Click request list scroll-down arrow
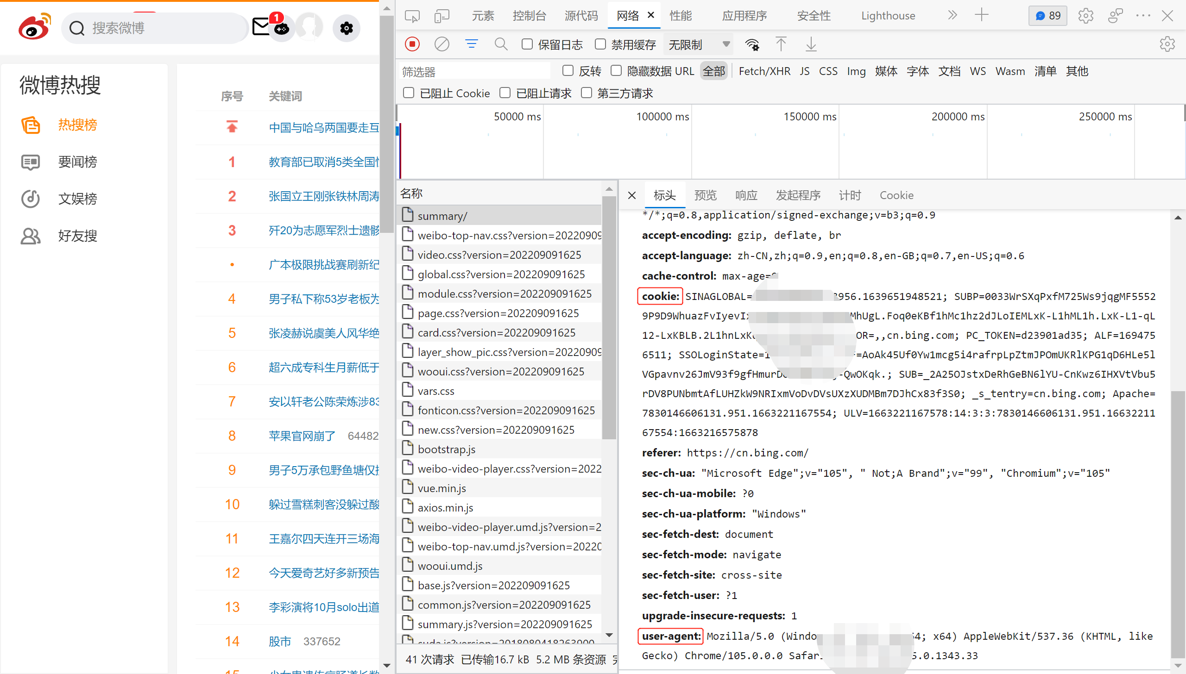 coord(609,636)
